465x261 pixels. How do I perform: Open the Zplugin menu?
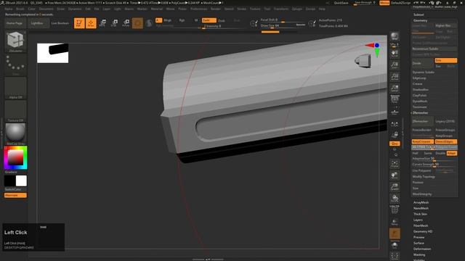[x=297, y=9]
